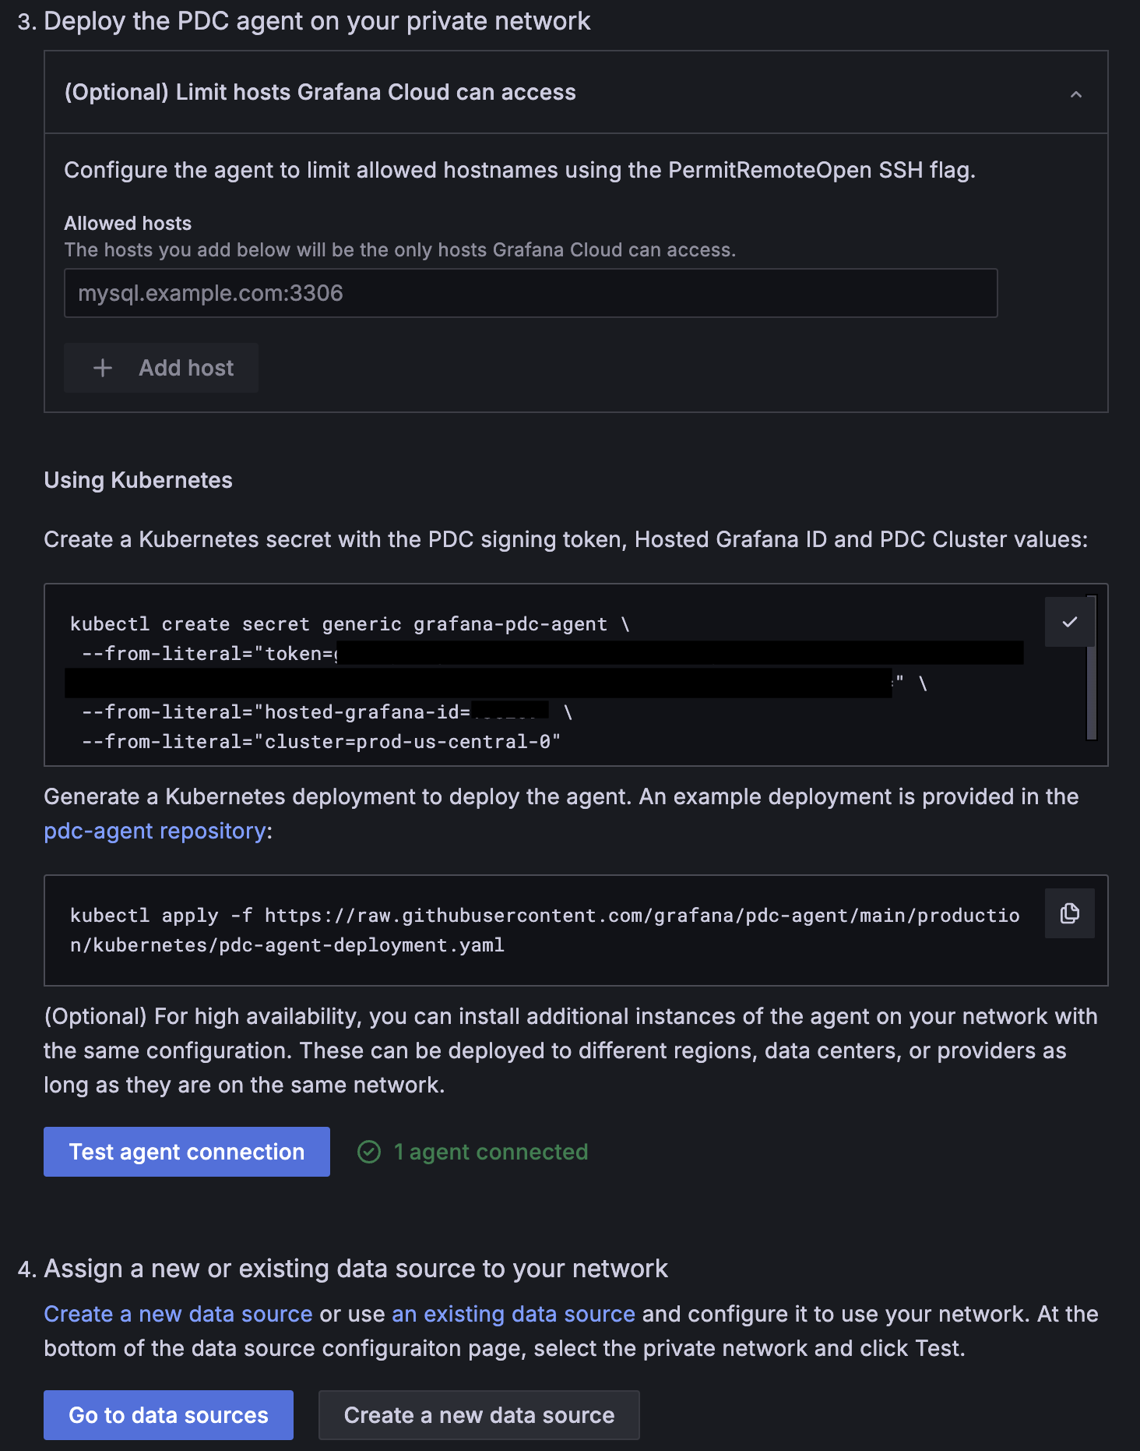
Task: Open the pdc-agent repository link
Action: 155,831
